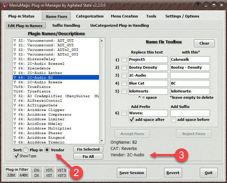227x183 pixels.
Task: Select 'Aciddose Compressor' list row
Action: (56, 115)
